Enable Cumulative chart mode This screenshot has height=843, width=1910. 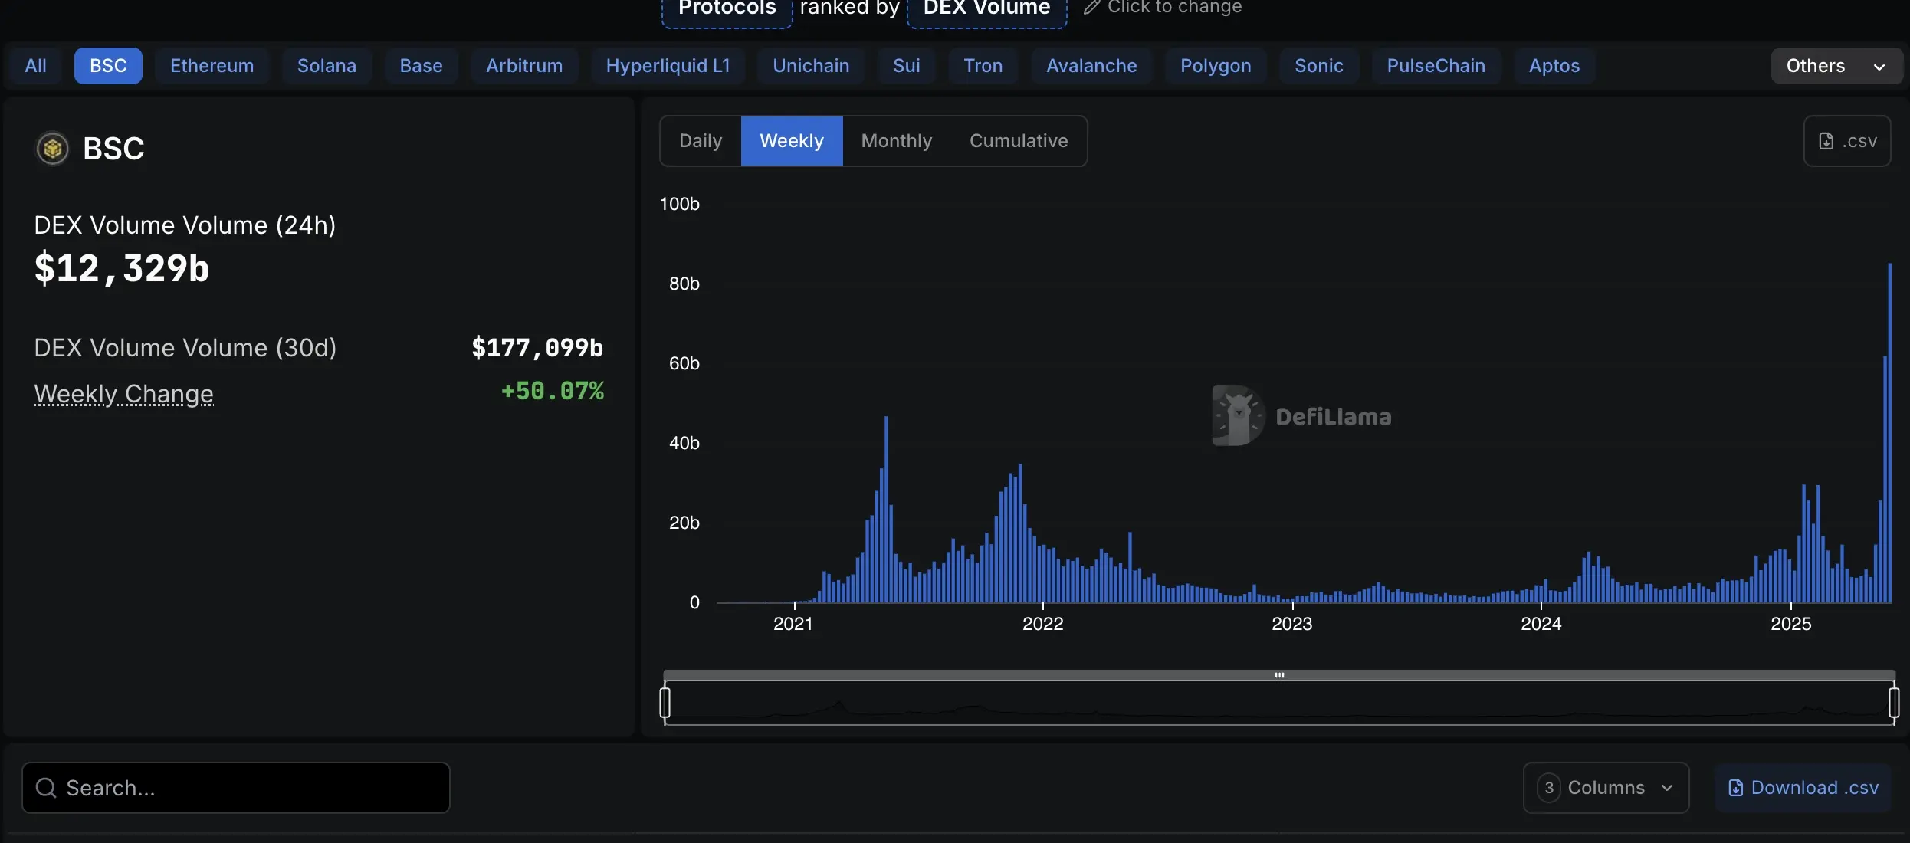point(1018,141)
